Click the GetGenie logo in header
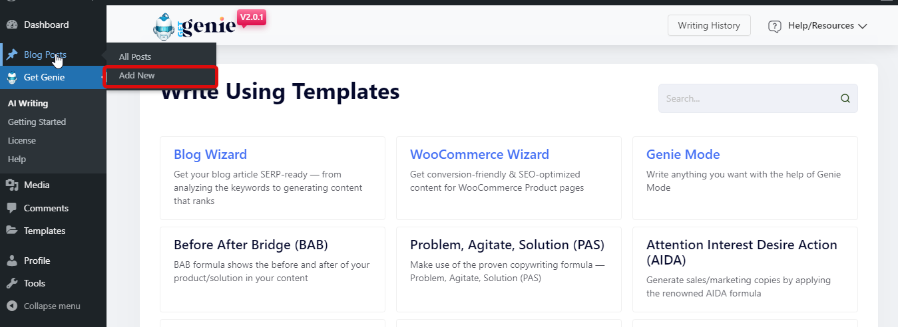898x327 pixels. pos(194,26)
